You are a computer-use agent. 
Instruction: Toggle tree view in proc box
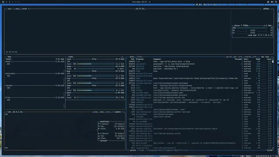255,57
